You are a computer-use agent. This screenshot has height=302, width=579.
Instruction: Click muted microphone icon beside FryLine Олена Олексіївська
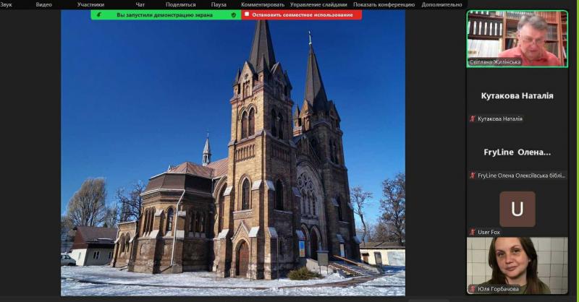pos(472,176)
